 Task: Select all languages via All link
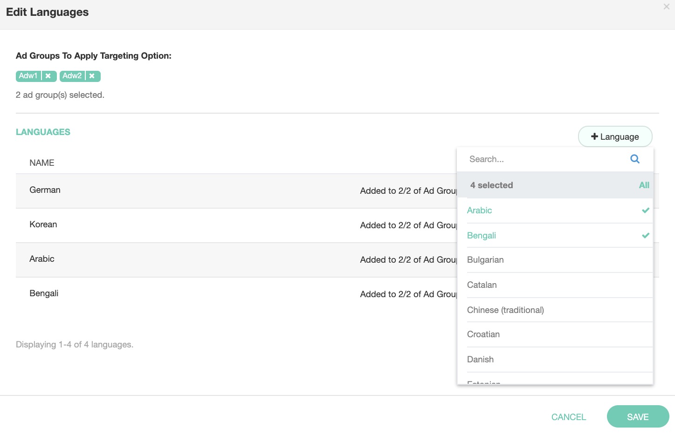point(644,185)
